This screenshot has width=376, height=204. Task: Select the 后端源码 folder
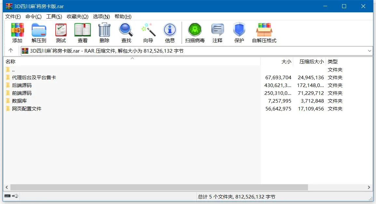click(x=22, y=85)
